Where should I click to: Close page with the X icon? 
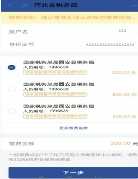[25, 5]
